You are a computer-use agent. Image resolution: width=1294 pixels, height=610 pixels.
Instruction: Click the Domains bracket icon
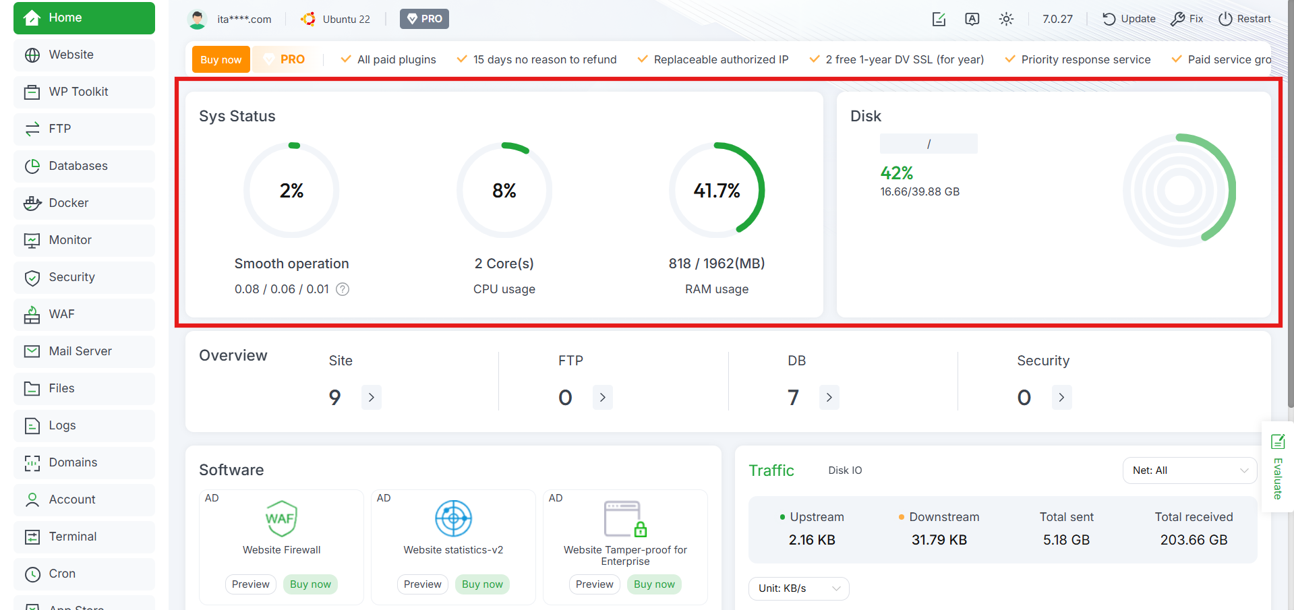click(x=32, y=463)
